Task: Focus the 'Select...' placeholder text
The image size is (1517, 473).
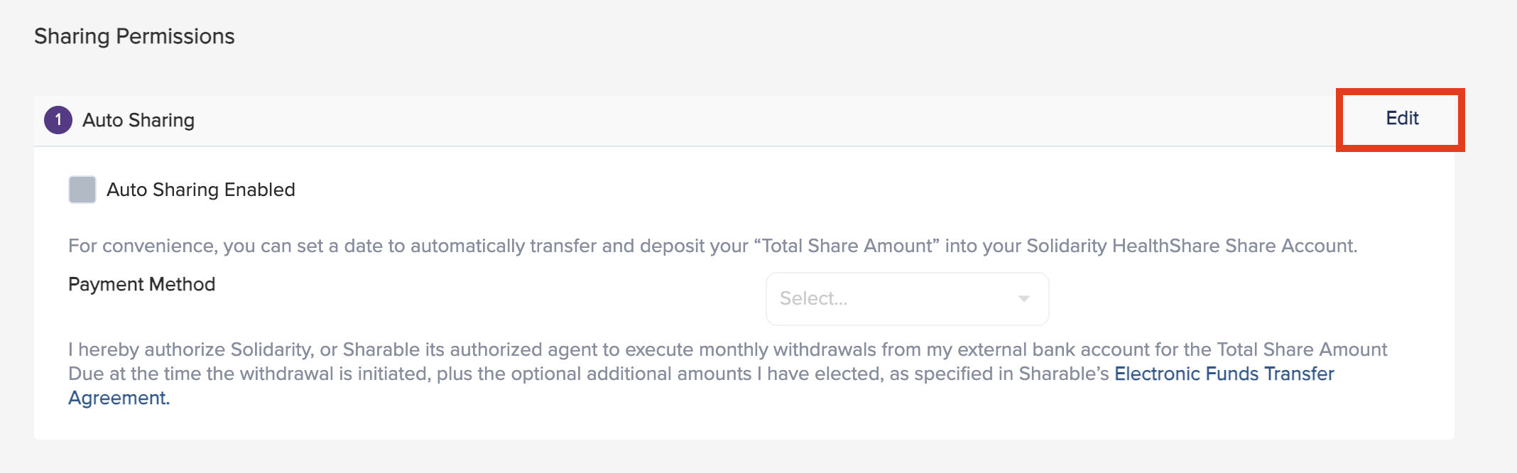Action: pyautogui.click(x=814, y=299)
